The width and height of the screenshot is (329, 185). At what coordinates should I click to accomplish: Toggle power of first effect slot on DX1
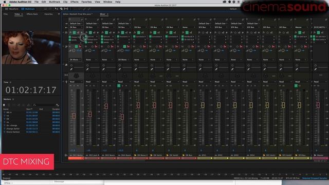tap(70, 37)
